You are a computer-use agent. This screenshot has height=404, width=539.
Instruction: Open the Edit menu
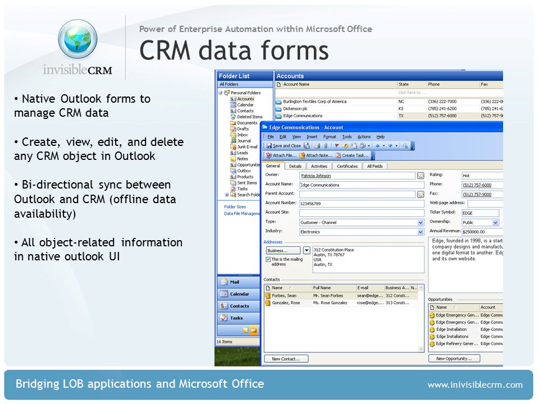point(283,137)
